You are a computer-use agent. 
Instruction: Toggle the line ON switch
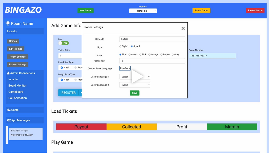click(x=63, y=43)
